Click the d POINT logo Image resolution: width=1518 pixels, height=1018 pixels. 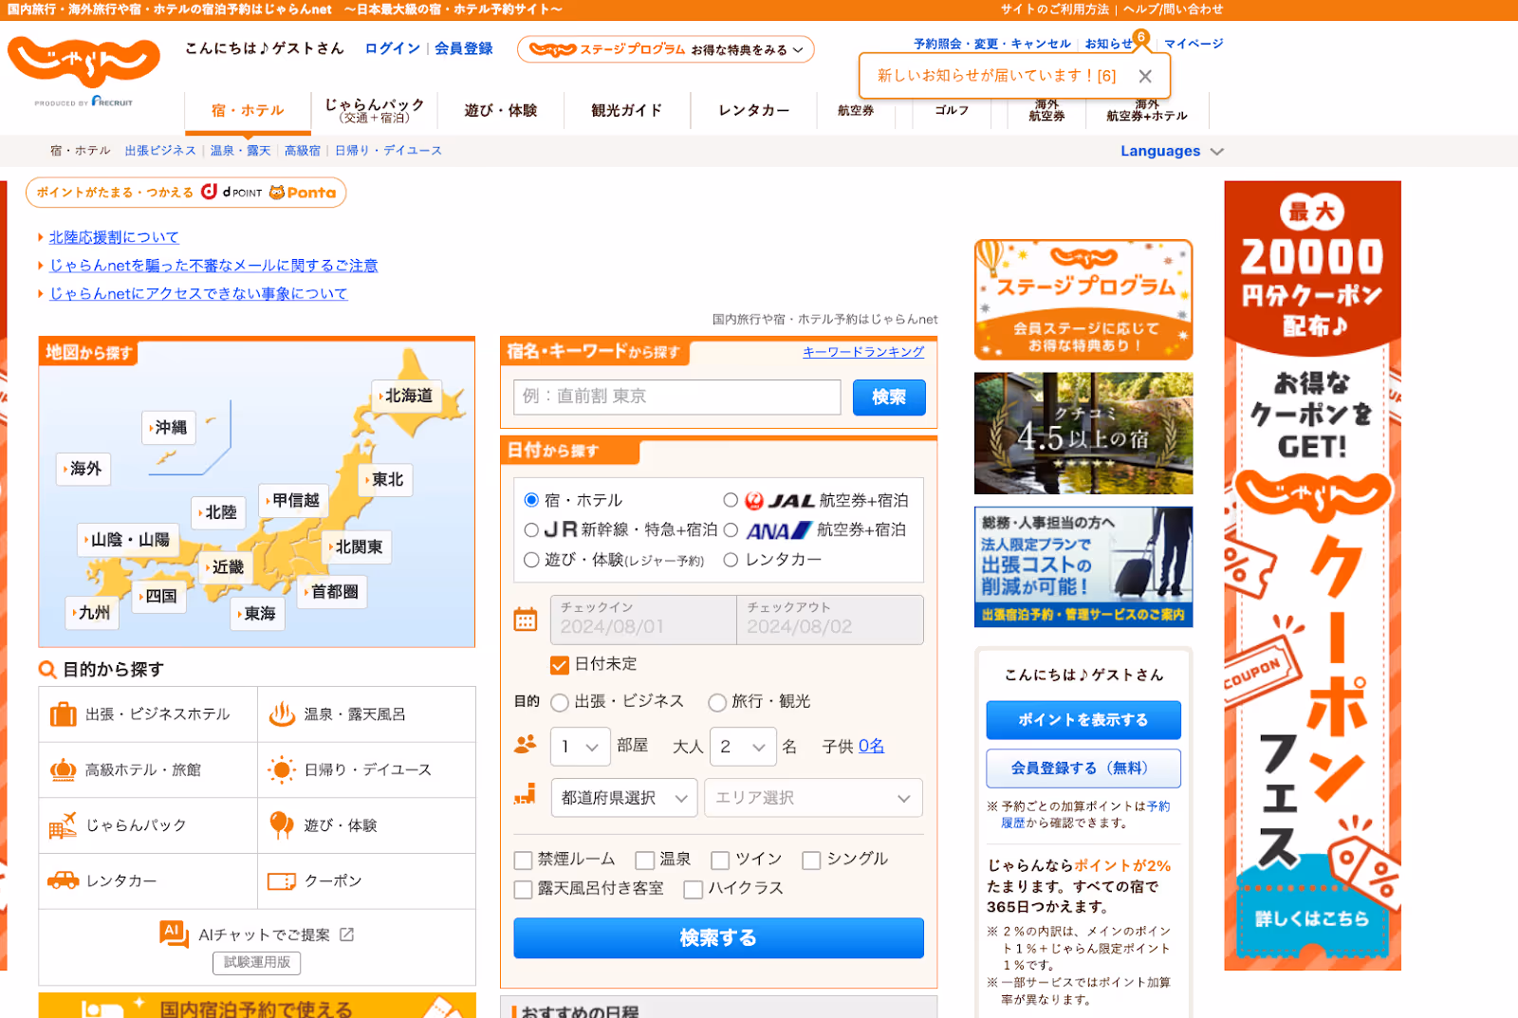coord(231,193)
